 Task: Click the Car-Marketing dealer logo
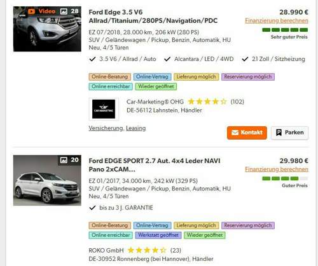coord(104,109)
